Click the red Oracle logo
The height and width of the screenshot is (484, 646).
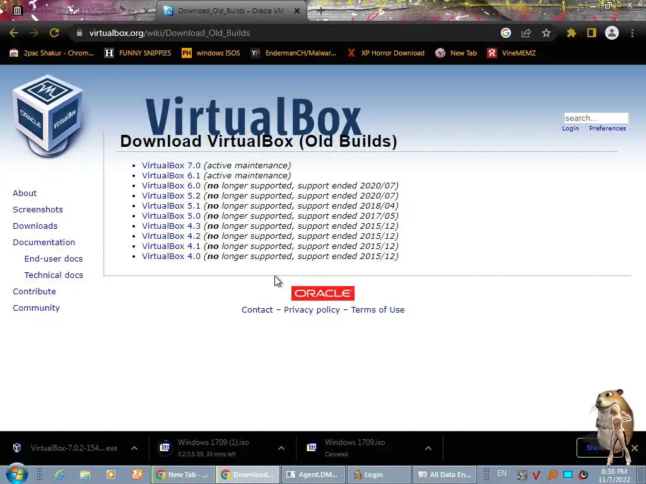click(322, 293)
